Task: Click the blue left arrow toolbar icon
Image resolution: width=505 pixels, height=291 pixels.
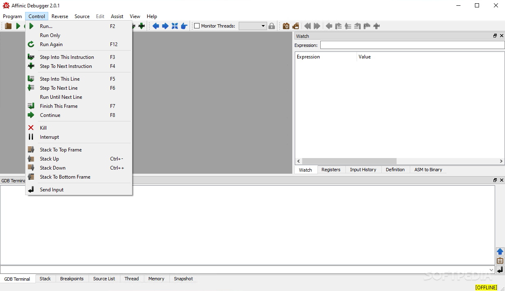Action: tap(156, 26)
